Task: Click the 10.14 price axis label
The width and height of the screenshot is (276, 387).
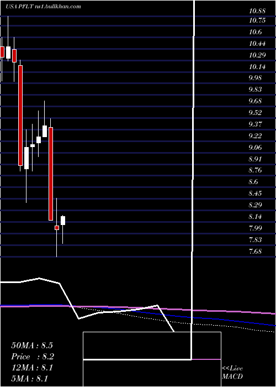Action: click(257, 67)
